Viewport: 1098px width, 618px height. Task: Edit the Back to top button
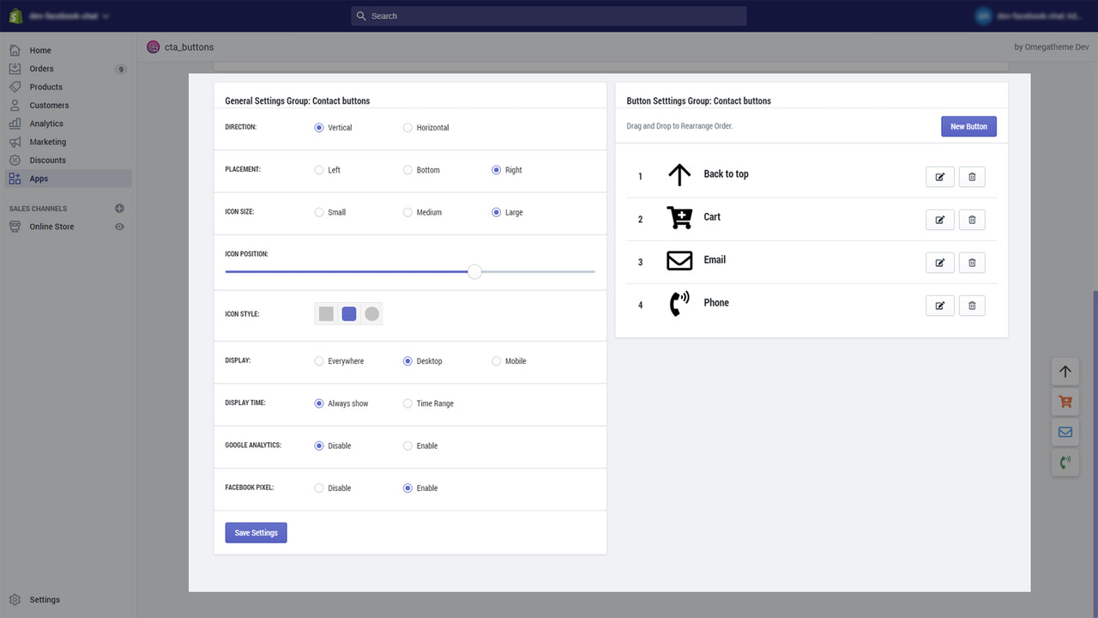(939, 177)
